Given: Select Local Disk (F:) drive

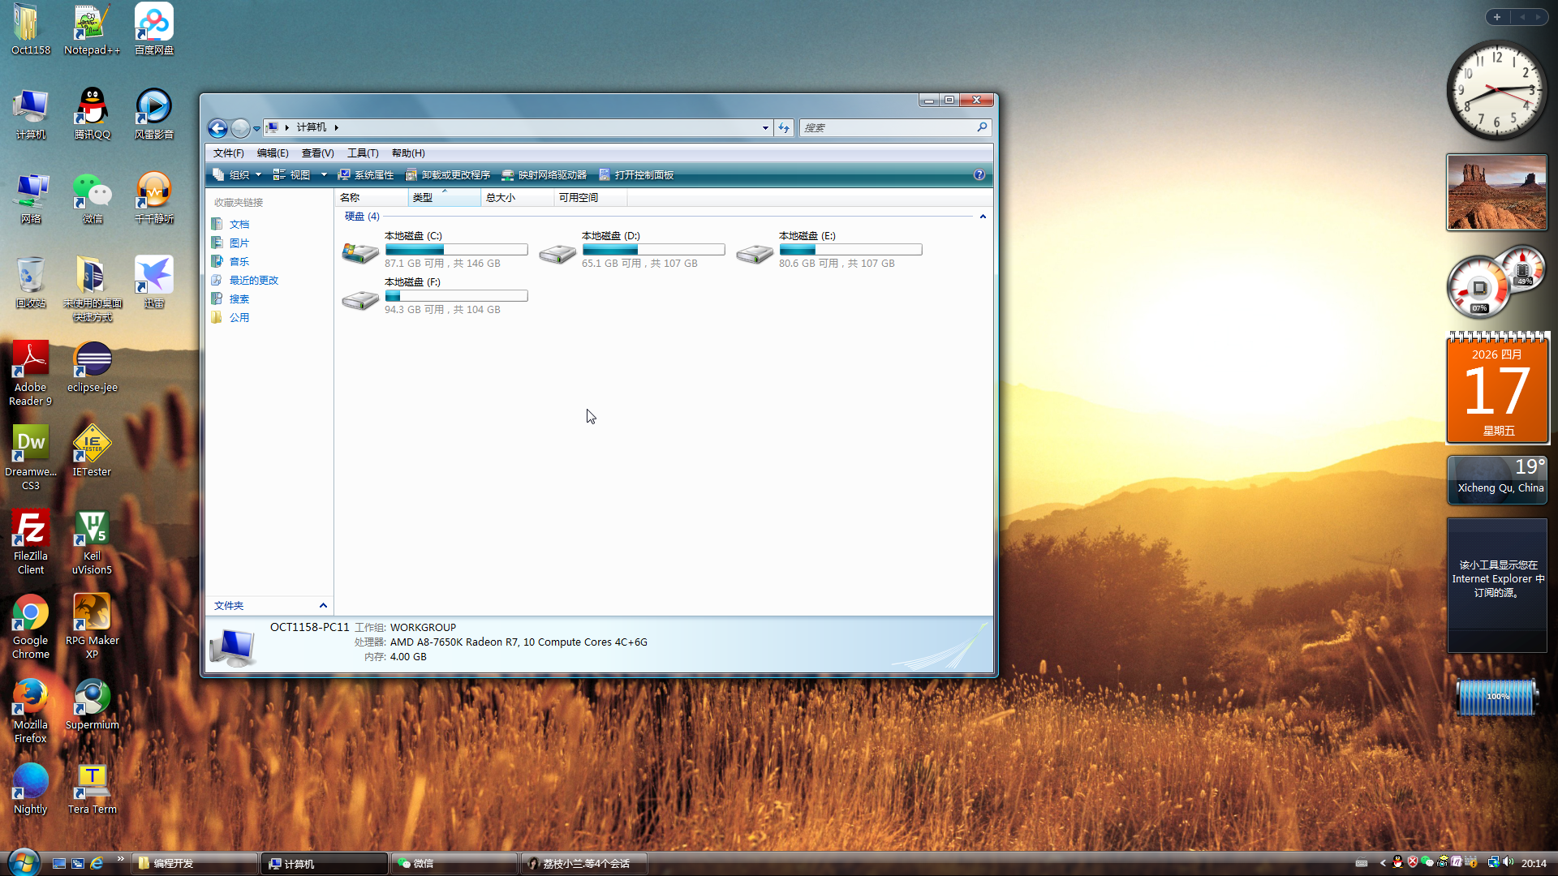Looking at the screenshot, I should [360, 299].
